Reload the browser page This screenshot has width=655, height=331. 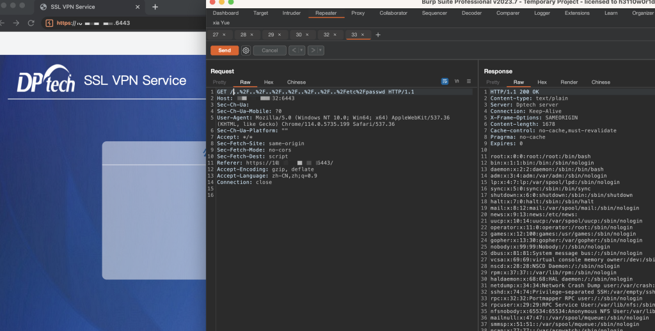pyautogui.click(x=31, y=23)
